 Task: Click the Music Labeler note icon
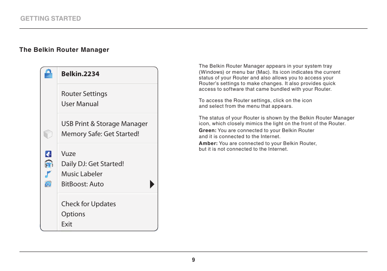48,174
